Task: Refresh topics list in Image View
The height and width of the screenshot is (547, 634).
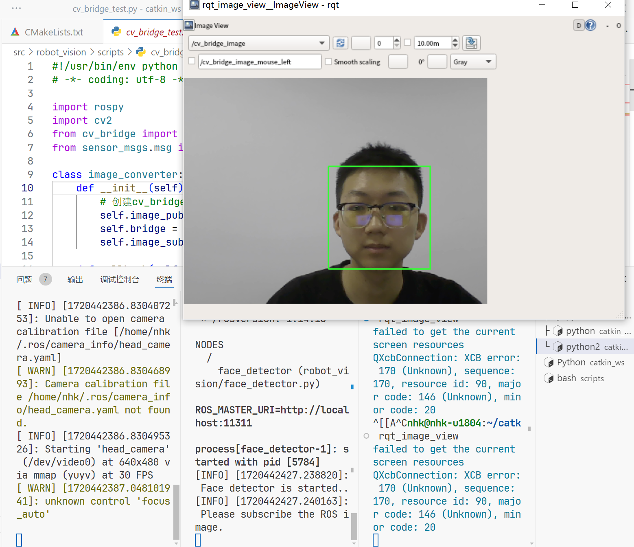Action: point(340,43)
